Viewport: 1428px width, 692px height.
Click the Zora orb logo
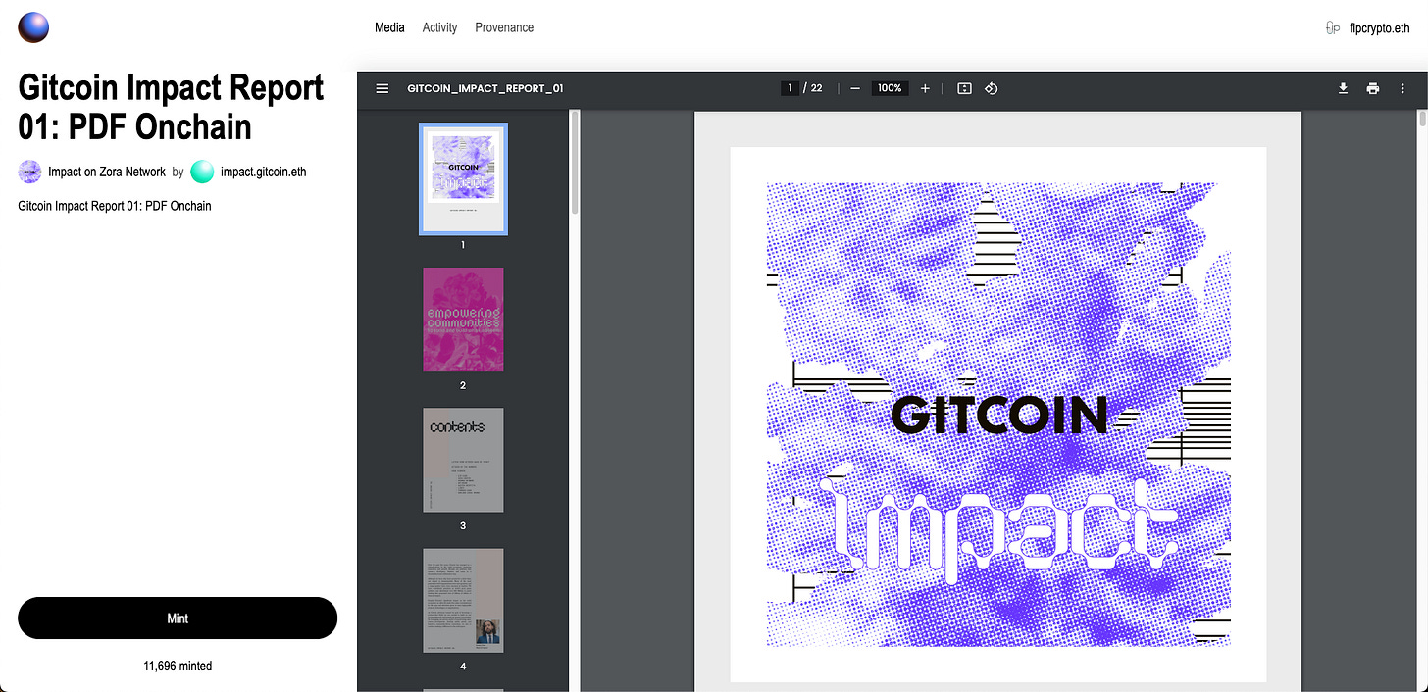(33, 27)
